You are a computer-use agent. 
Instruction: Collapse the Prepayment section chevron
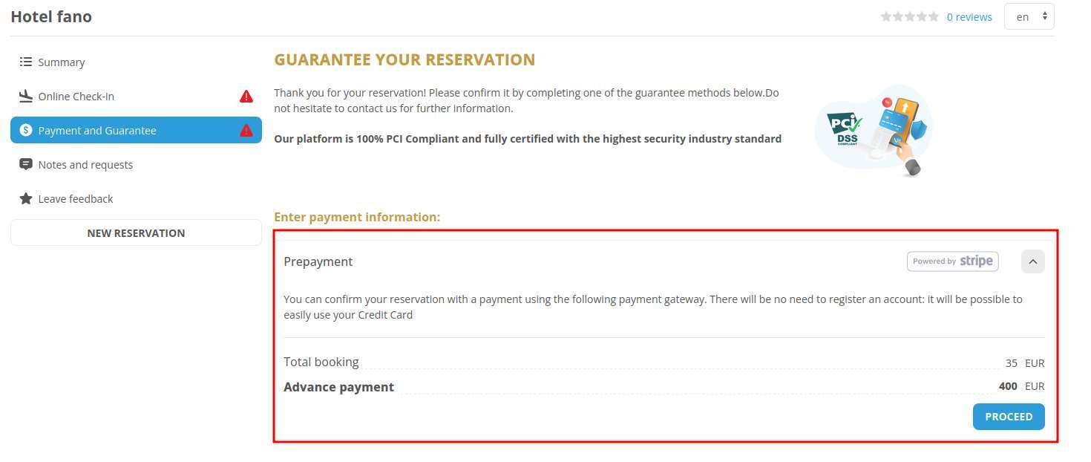[x=1032, y=261]
